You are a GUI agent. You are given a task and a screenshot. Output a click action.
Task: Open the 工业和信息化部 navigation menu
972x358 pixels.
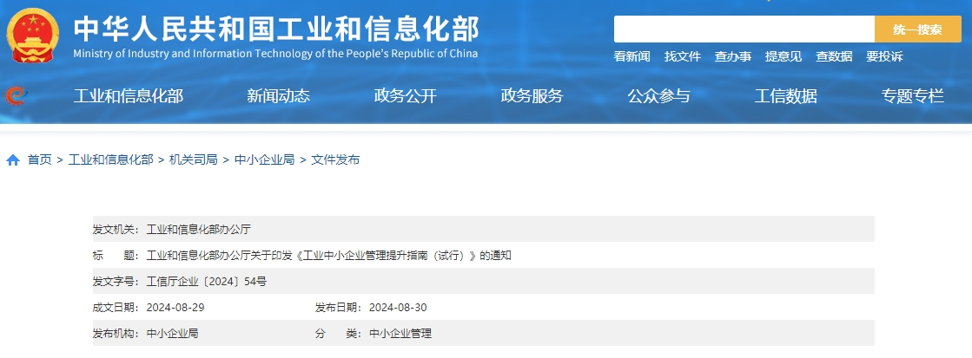129,96
